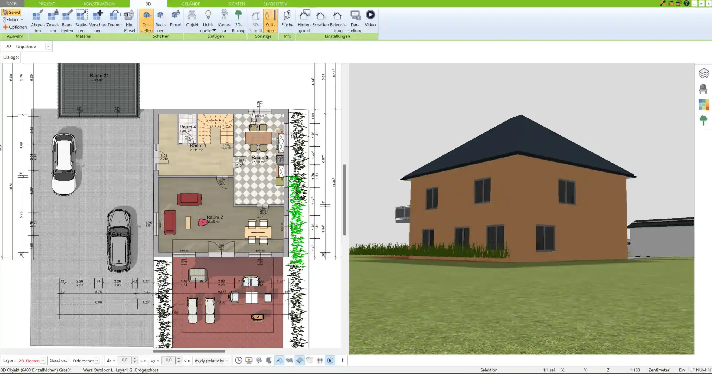
Task: Select the active 3D ribbon tab
Action: [148, 4]
